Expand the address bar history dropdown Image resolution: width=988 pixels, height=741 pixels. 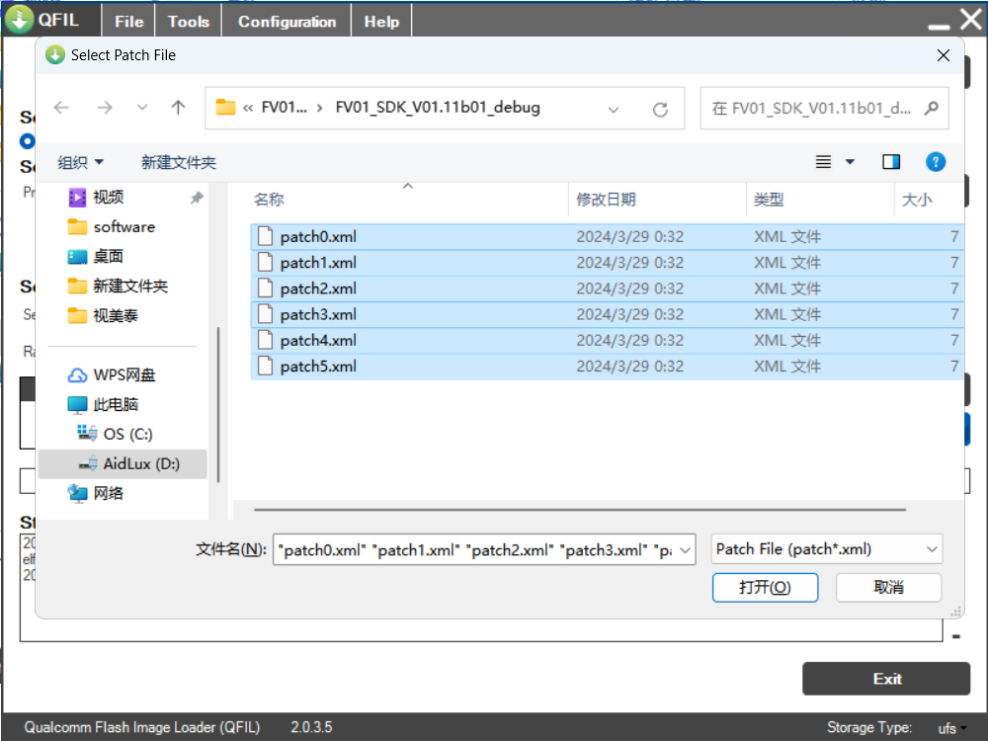pyautogui.click(x=614, y=110)
